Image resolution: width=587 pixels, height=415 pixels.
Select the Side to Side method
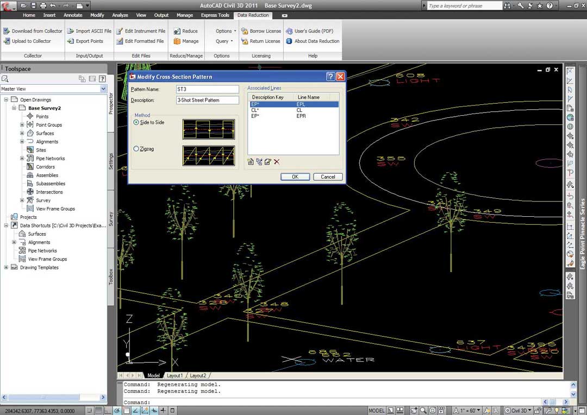(136, 123)
